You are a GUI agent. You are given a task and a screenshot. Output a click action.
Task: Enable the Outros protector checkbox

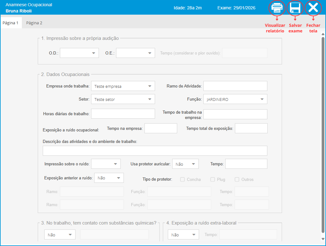point(237,179)
